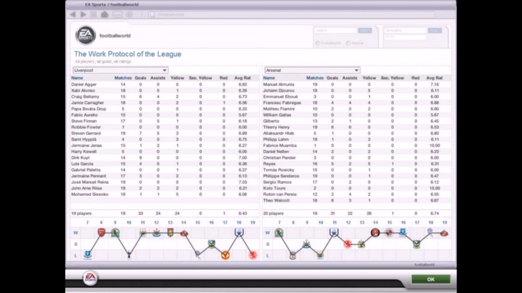522x293 pixels.
Task: Open the Arsenal team dropdown
Action: coord(312,70)
